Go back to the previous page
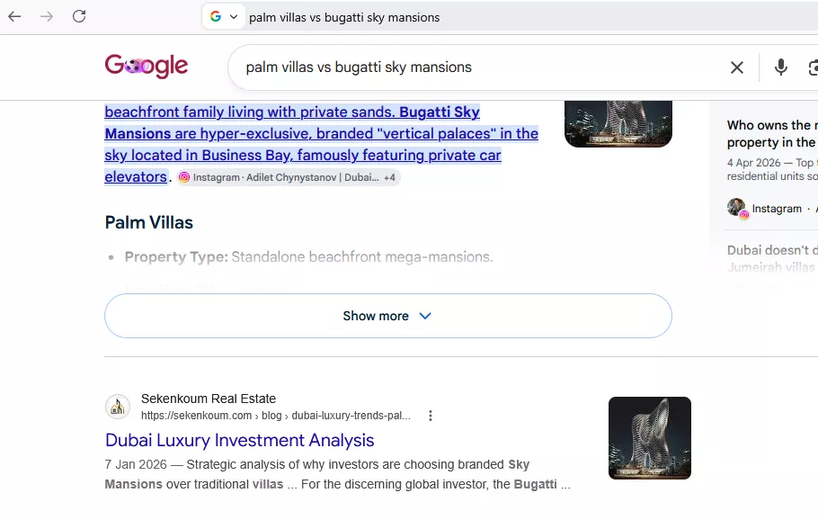 pos(14,17)
